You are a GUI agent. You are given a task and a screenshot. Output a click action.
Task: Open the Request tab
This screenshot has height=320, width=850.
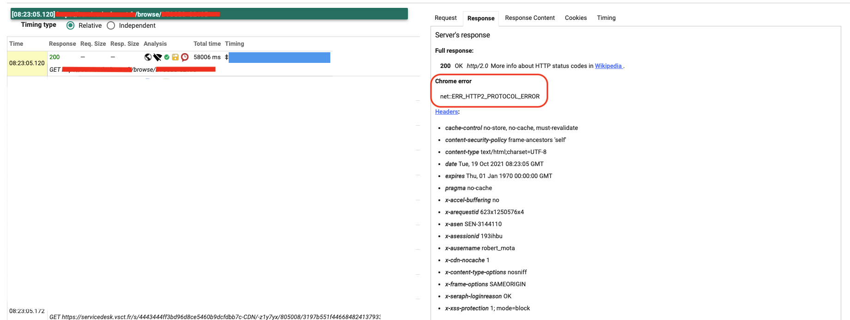pos(445,18)
